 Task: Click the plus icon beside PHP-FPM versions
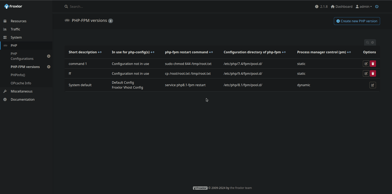pyautogui.click(x=49, y=67)
